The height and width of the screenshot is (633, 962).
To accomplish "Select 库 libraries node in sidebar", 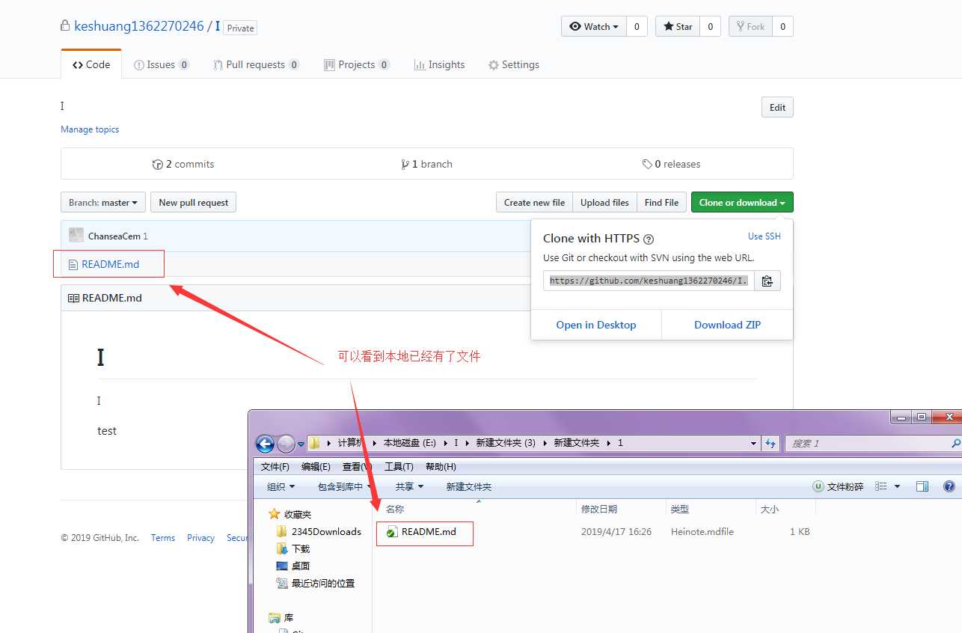I will (x=281, y=618).
